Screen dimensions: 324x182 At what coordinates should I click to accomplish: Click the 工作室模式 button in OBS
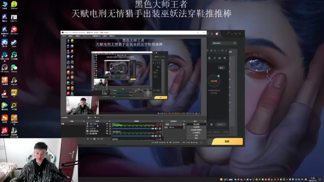pyautogui.click(x=196, y=133)
